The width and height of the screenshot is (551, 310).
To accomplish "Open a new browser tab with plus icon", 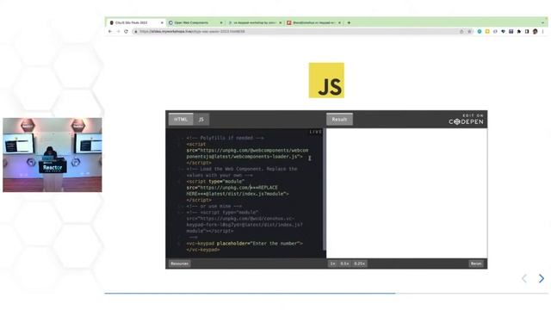I will [x=349, y=22].
